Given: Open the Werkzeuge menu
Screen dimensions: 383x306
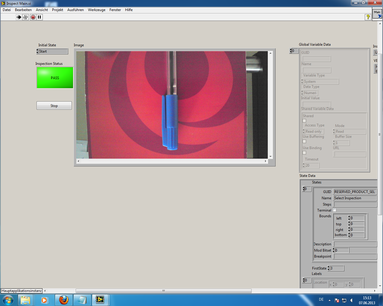Looking at the screenshot, I should click(x=97, y=10).
